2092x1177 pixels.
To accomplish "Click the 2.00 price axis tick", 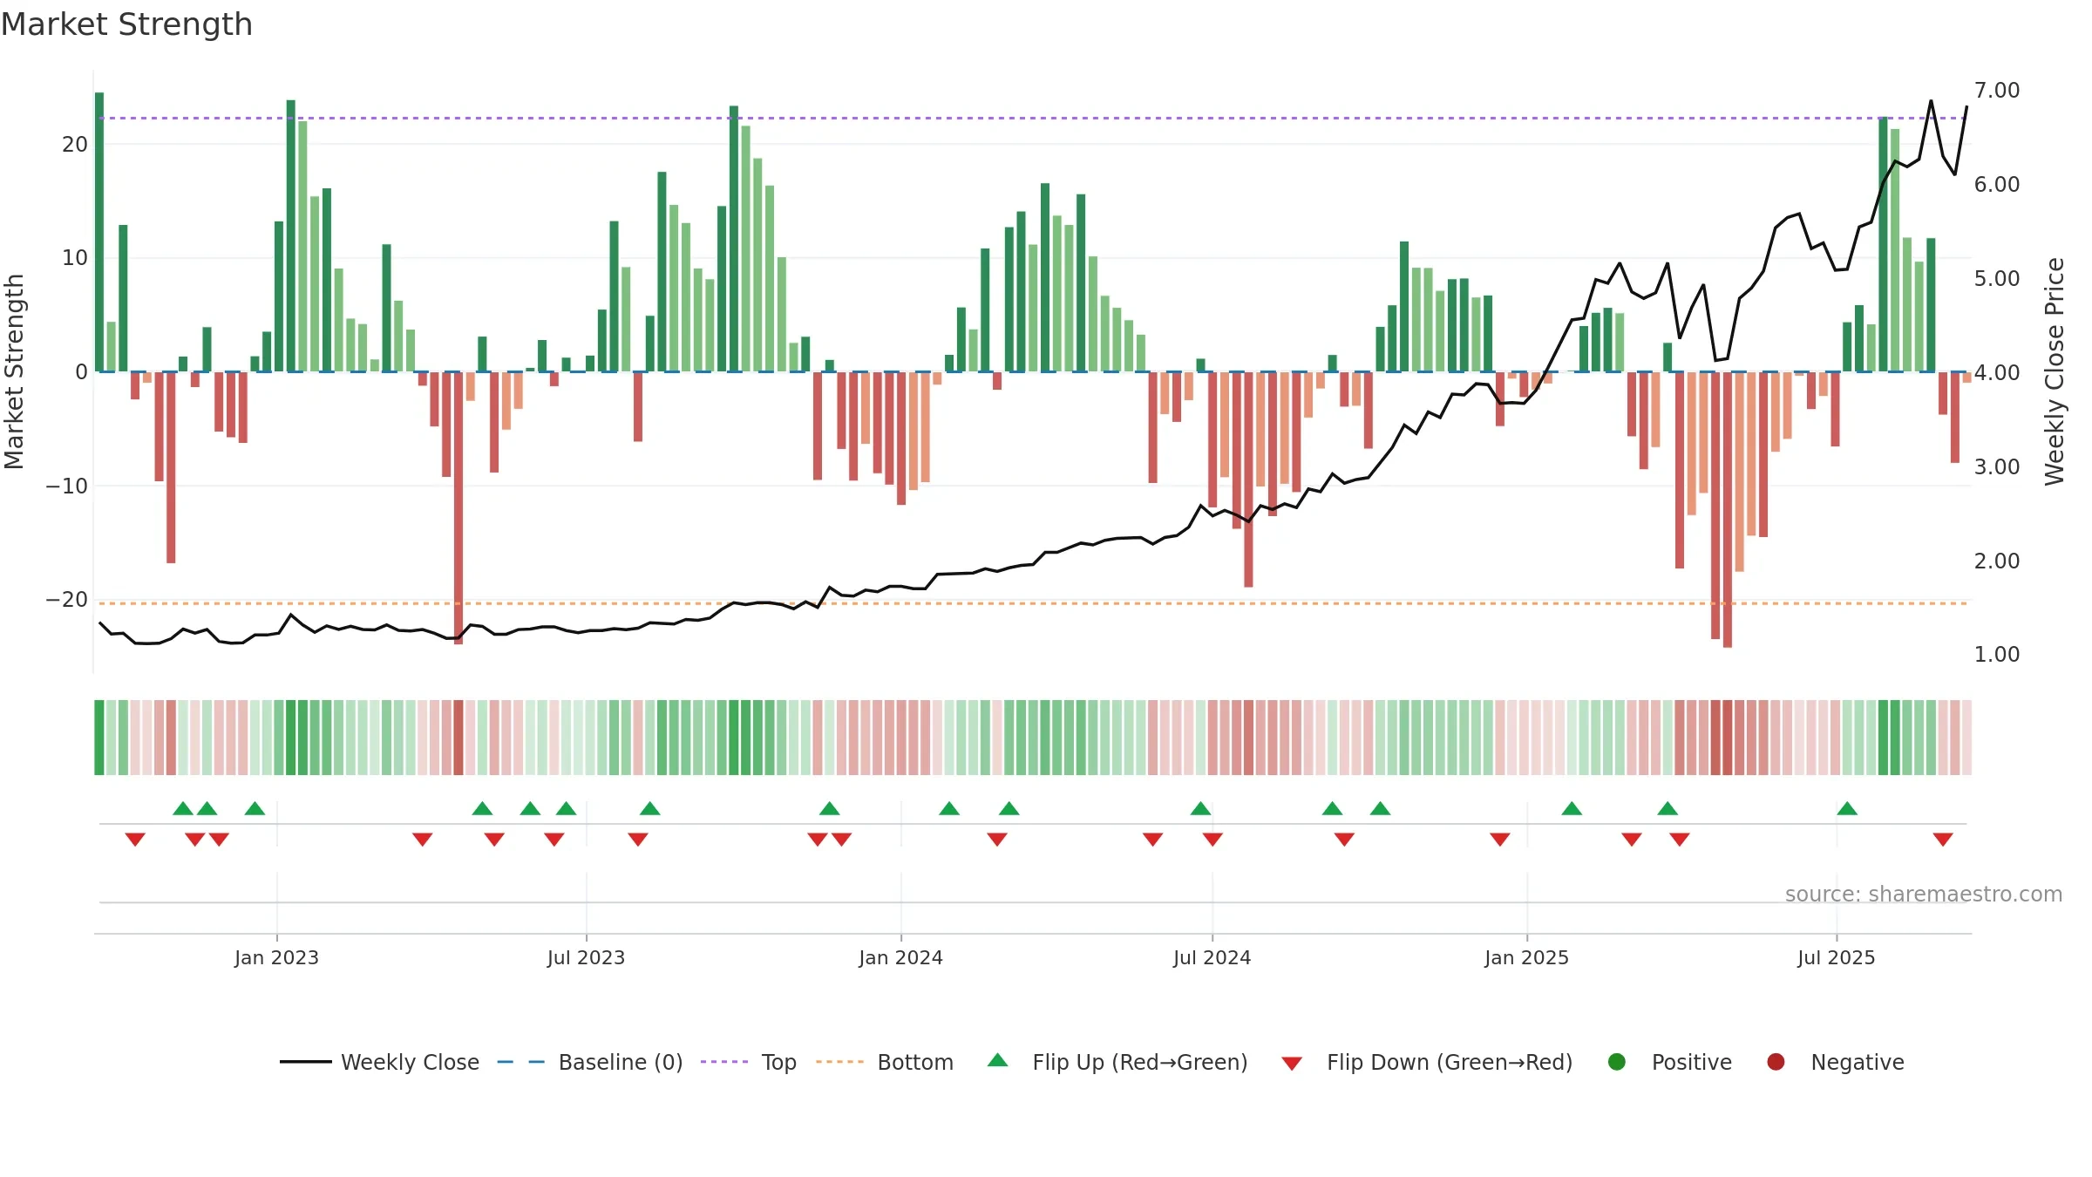I will tap(1997, 561).
